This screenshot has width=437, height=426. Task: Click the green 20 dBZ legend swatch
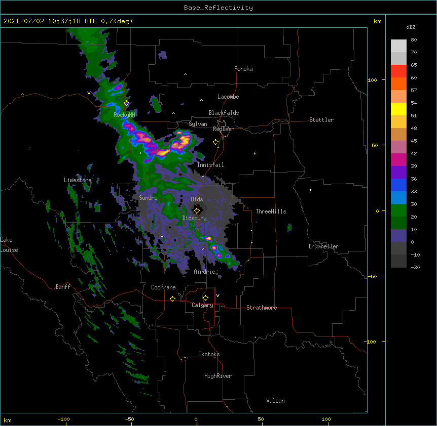click(398, 210)
